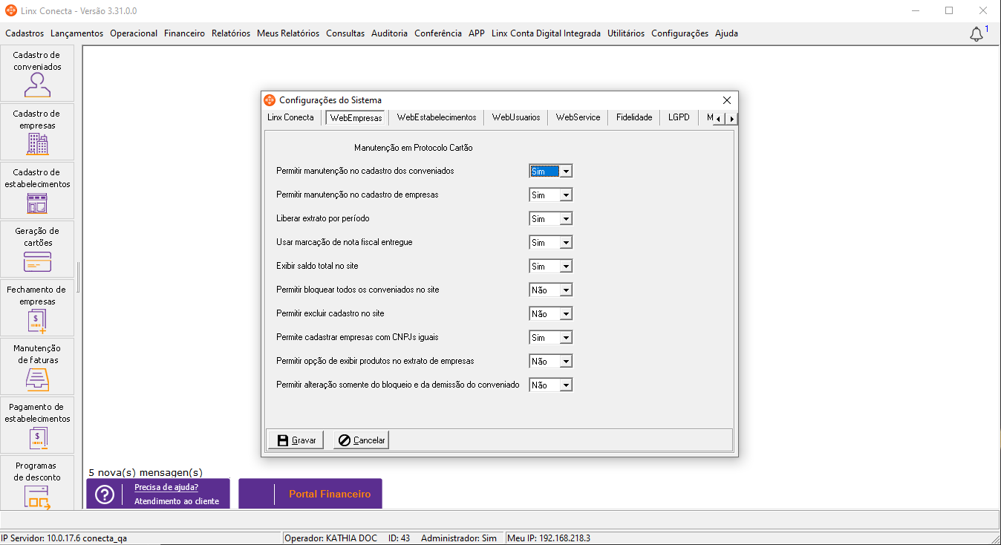Open Pagamento de estabelecimentos sidebar icon
Screen dimensions: 1001x545
[37, 425]
